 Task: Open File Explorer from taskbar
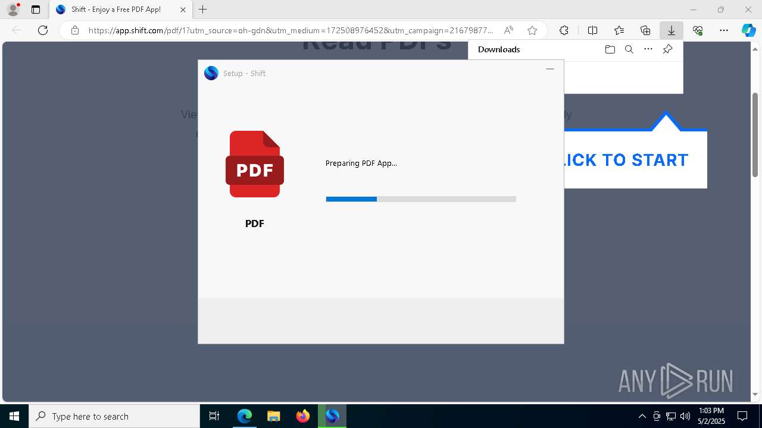274,416
